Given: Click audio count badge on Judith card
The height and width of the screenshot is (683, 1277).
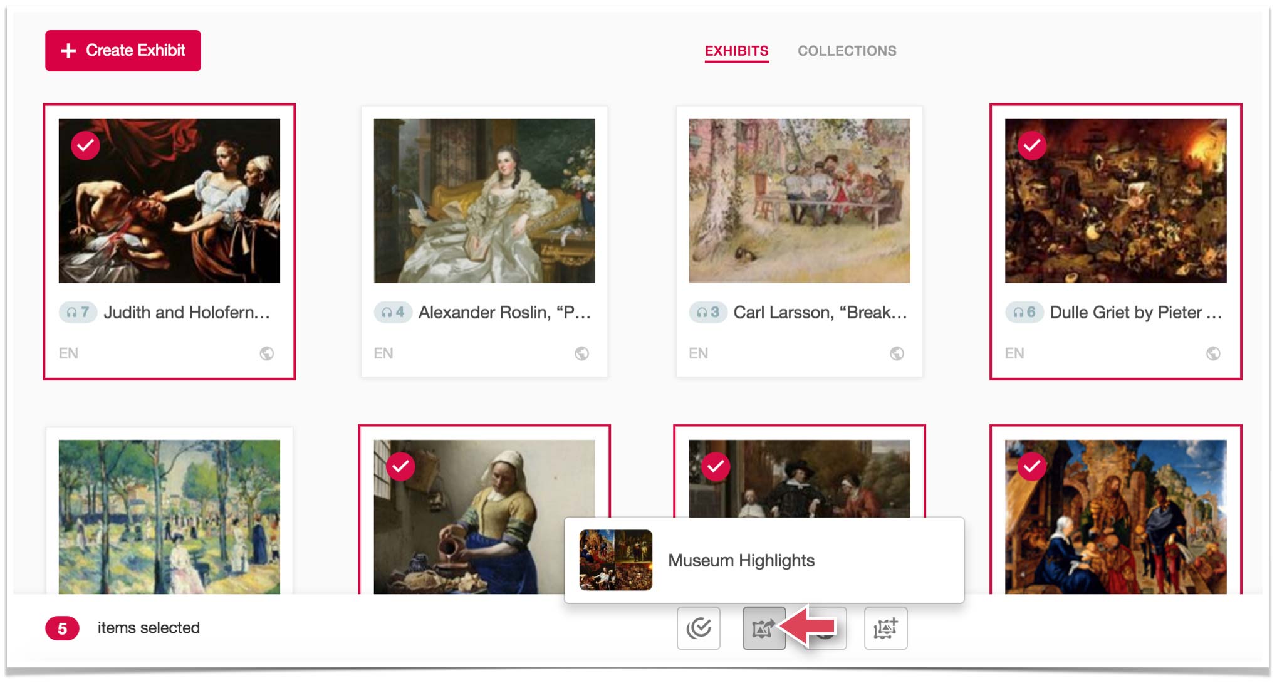Looking at the screenshot, I should (78, 312).
